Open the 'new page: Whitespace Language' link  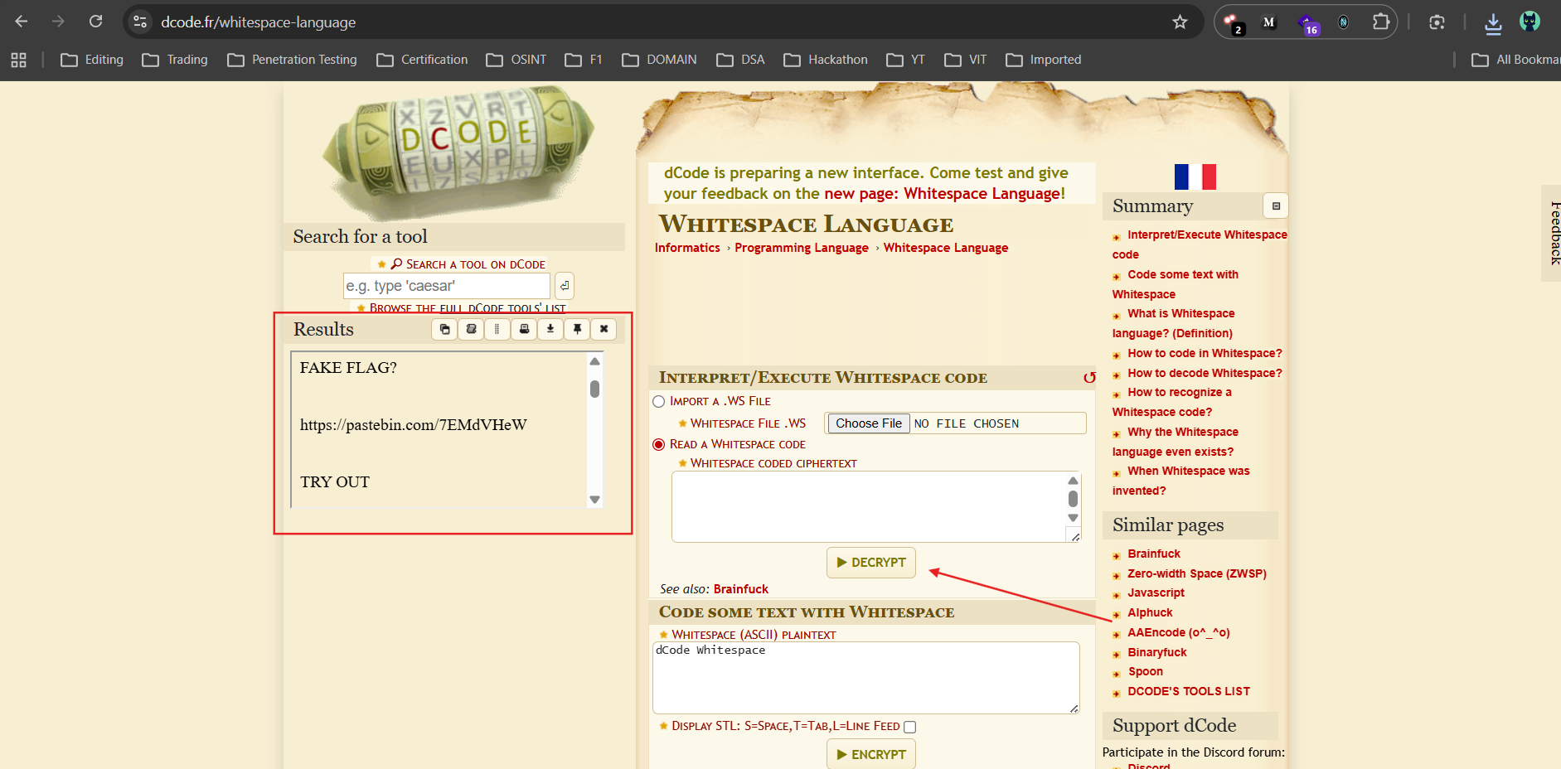pyautogui.click(x=944, y=194)
